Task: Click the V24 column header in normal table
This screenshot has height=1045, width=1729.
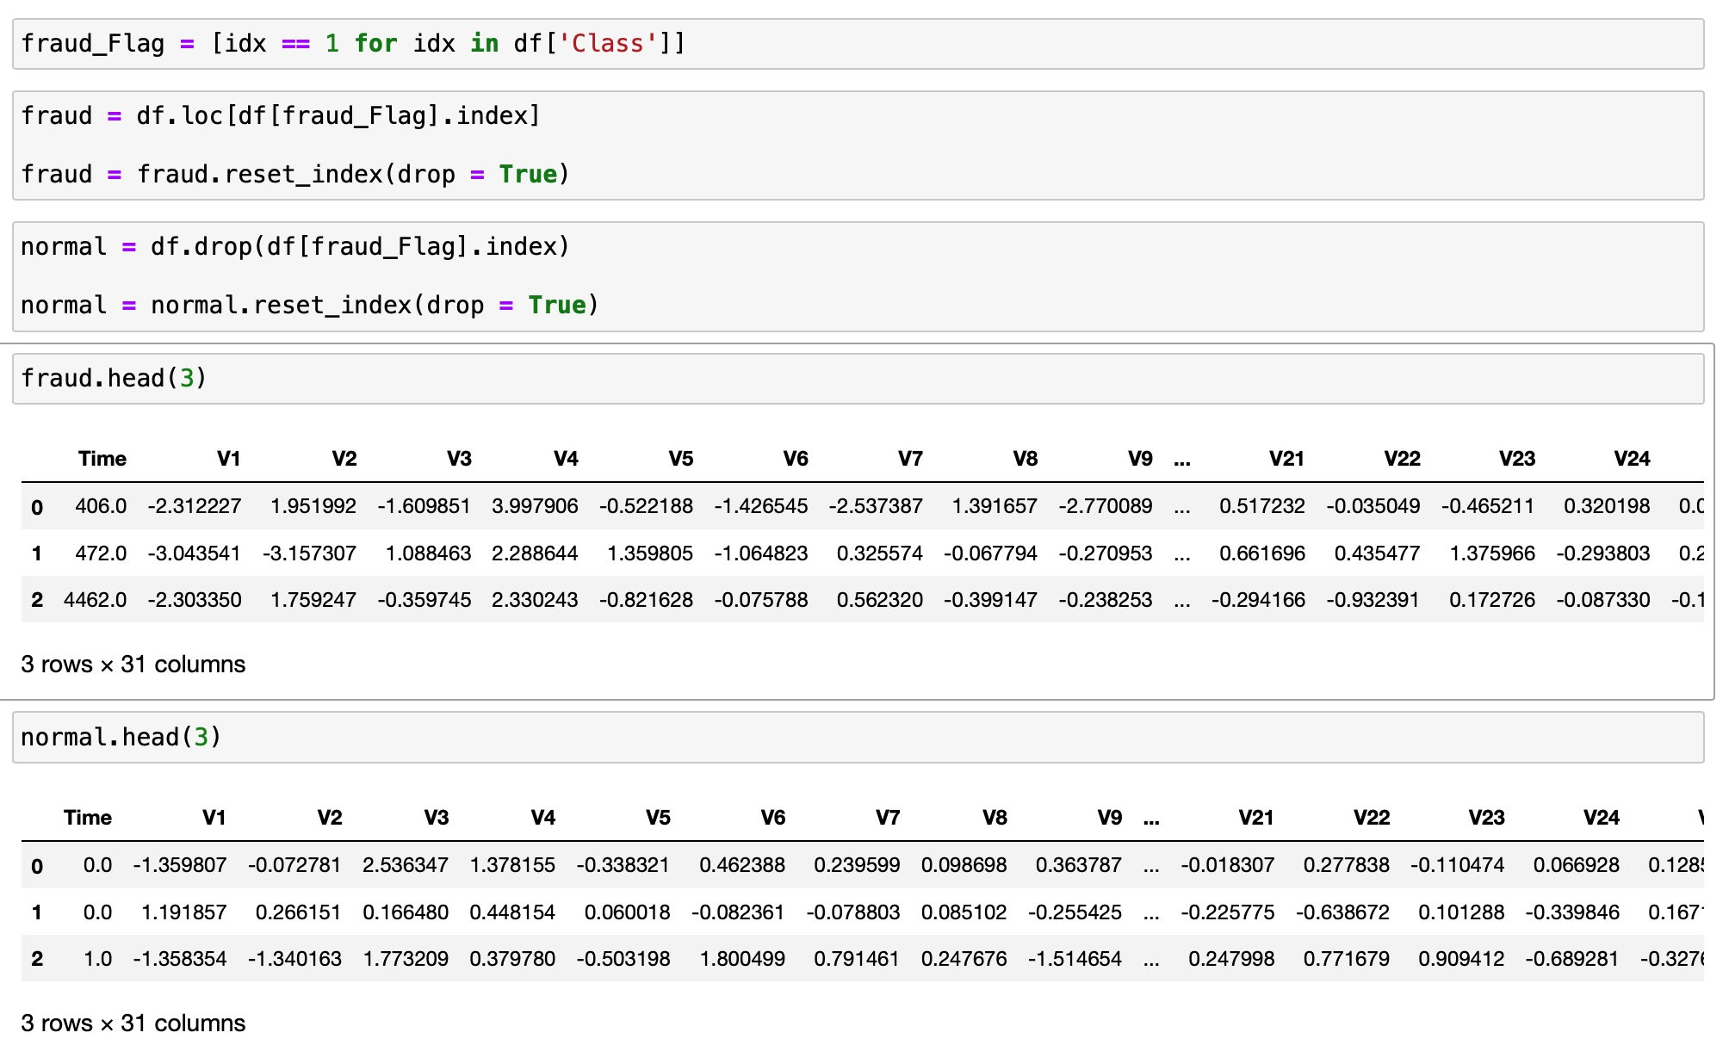Action: pos(1601,818)
